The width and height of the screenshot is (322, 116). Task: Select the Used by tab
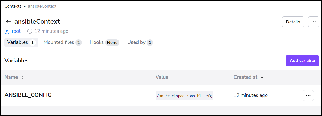pyautogui.click(x=140, y=42)
